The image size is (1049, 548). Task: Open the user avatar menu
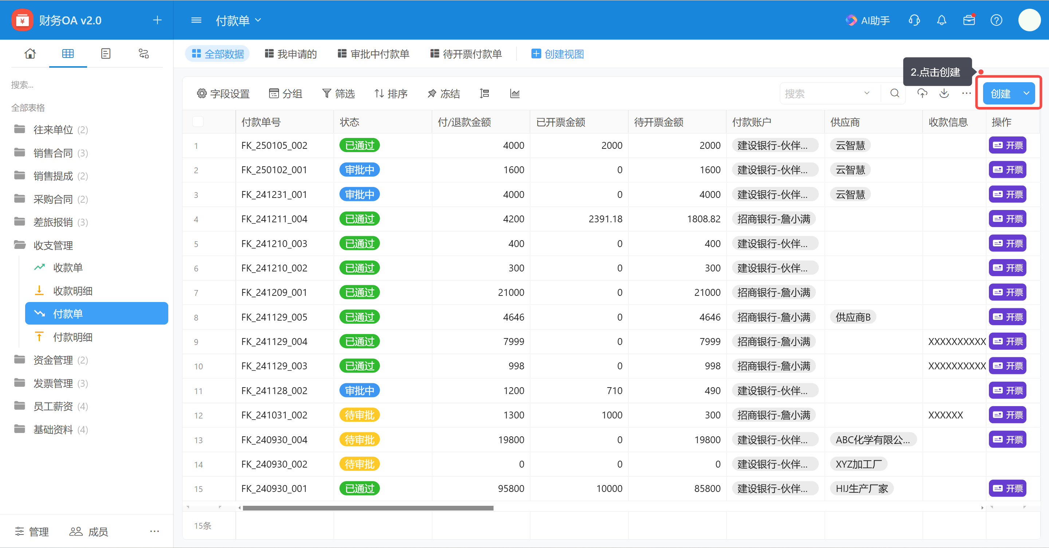pyautogui.click(x=1029, y=20)
